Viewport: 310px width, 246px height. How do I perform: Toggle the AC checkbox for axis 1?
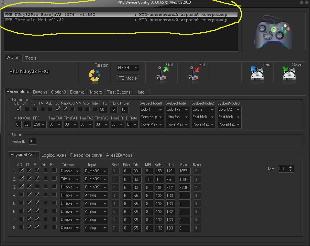click(x=21, y=170)
